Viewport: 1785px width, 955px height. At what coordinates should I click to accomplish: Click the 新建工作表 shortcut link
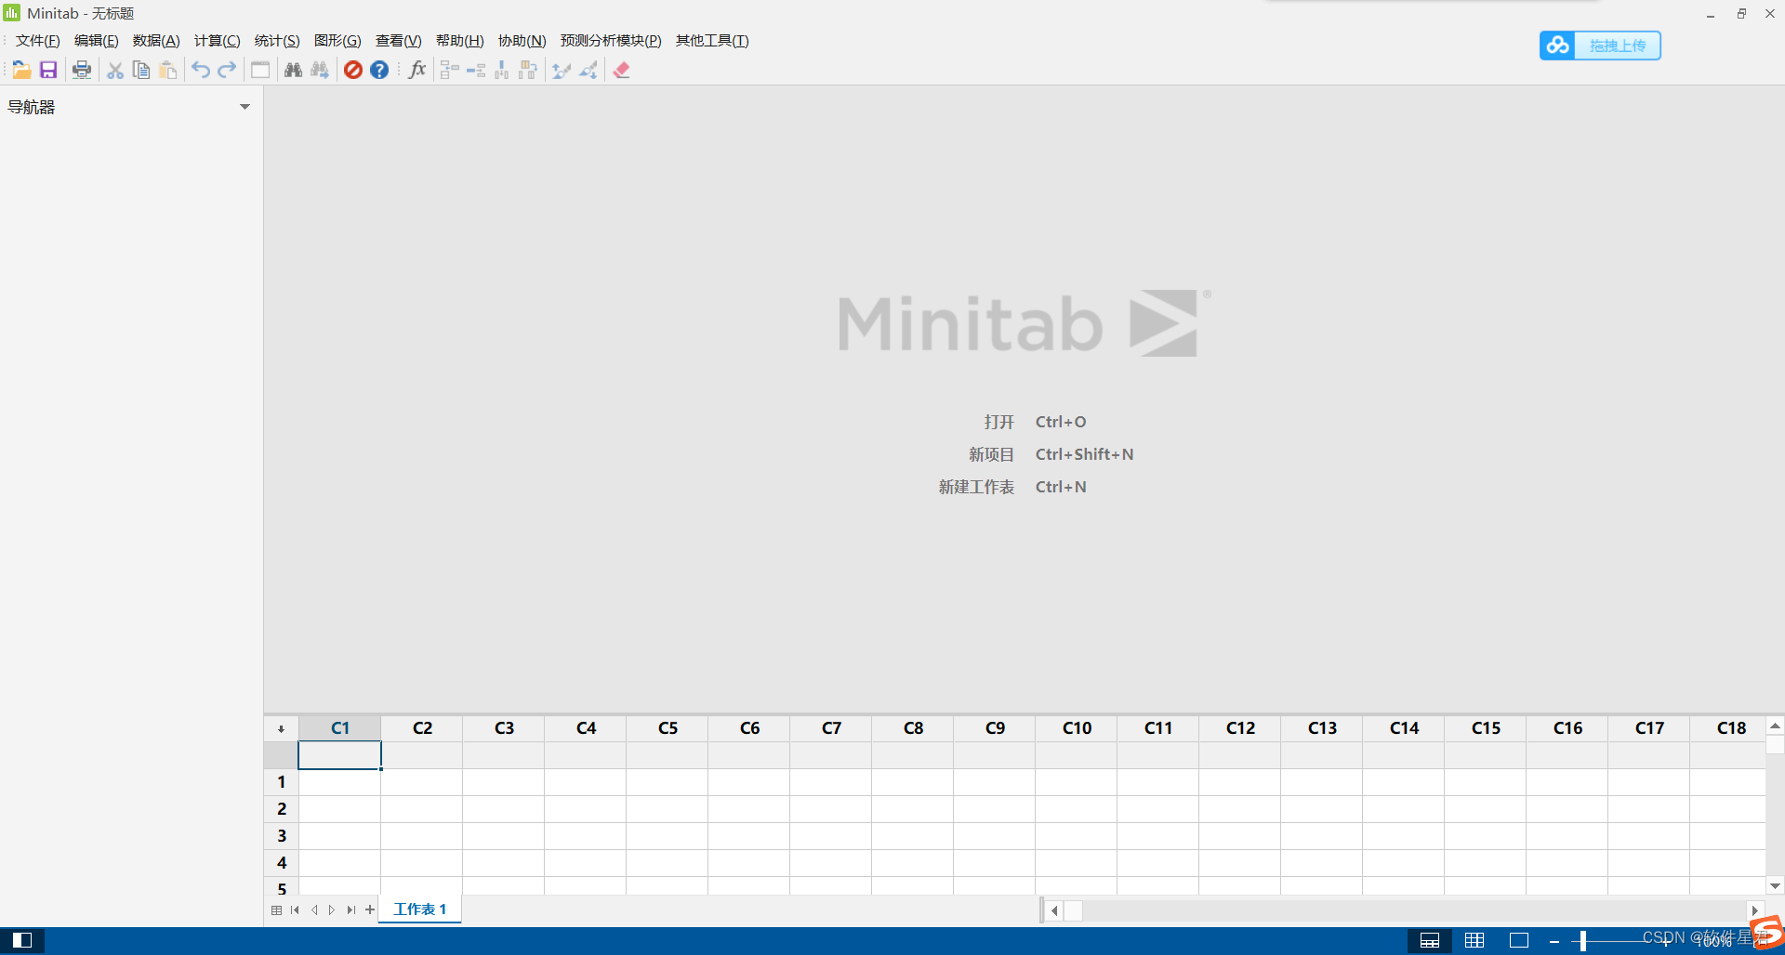pyautogui.click(x=1012, y=487)
